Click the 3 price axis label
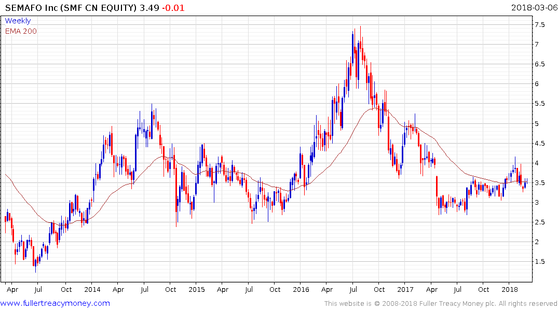The height and width of the screenshot is (311, 558). pyautogui.click(x=537, y=203)
